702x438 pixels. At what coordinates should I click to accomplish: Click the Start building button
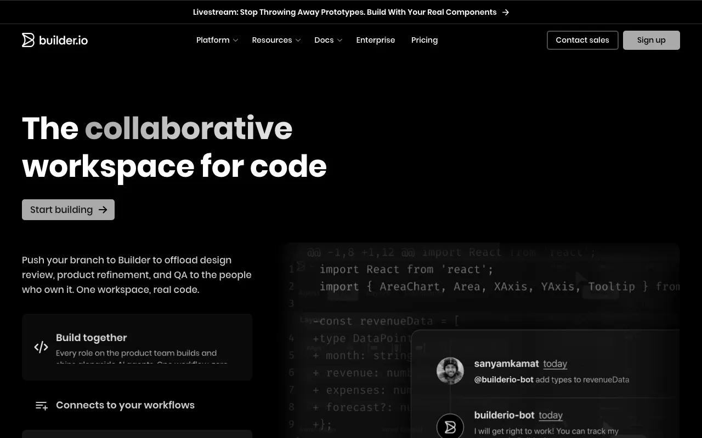click(x=68, y=210)
